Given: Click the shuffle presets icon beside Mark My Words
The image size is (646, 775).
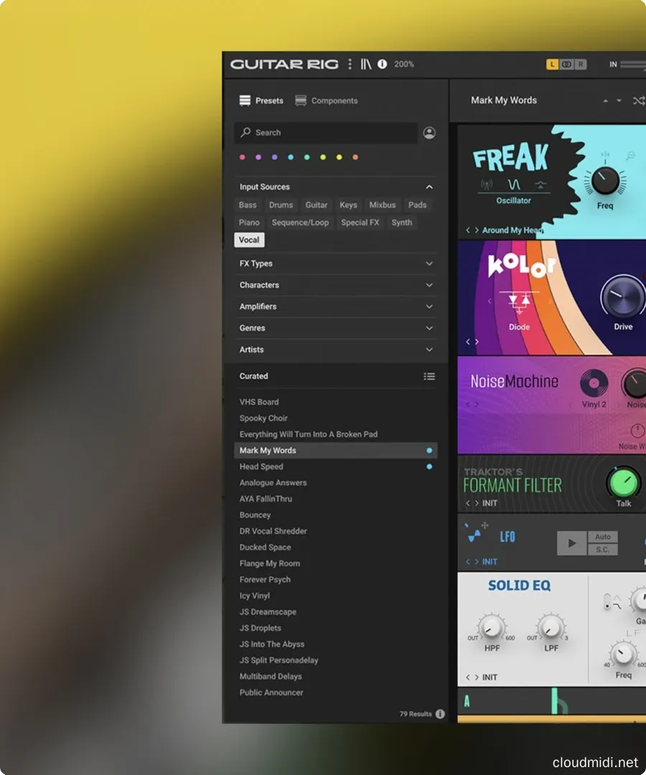Looking at the screenshot, I should (638, 100).
